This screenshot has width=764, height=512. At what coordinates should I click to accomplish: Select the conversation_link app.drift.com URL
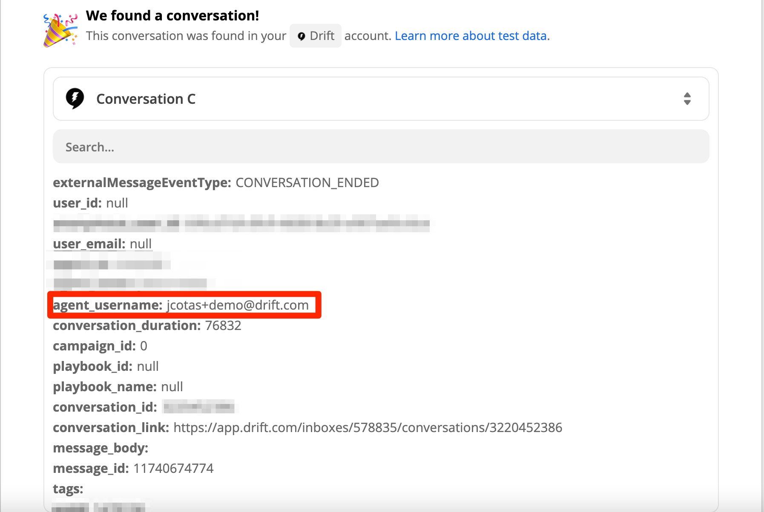coord(368,427)
